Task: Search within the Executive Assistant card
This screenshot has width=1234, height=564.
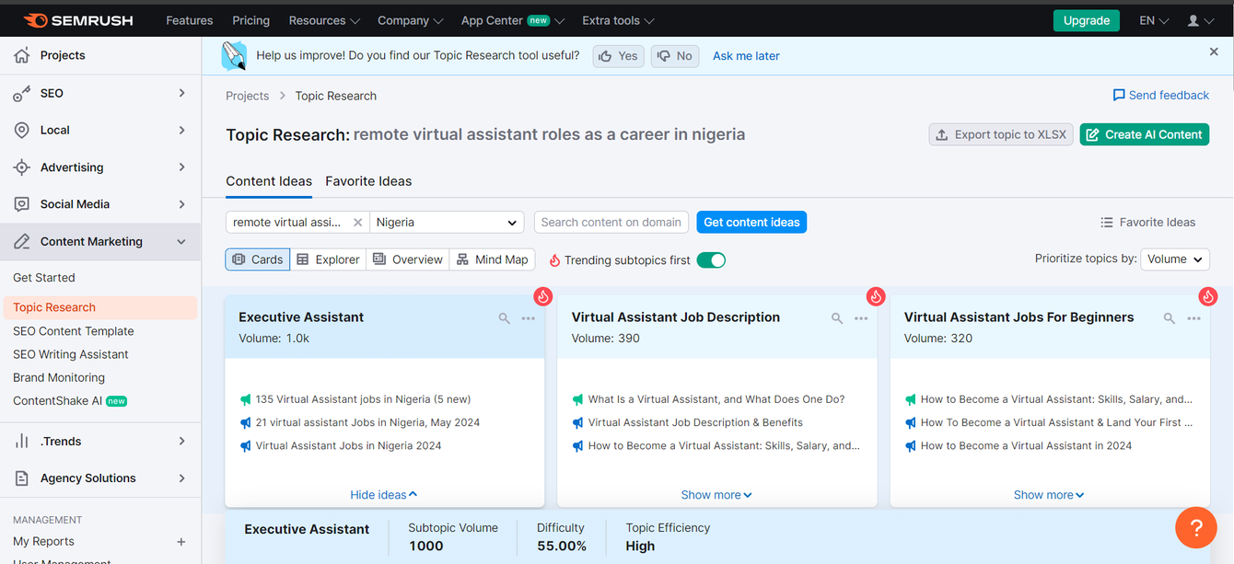Action: click(504, 318)
